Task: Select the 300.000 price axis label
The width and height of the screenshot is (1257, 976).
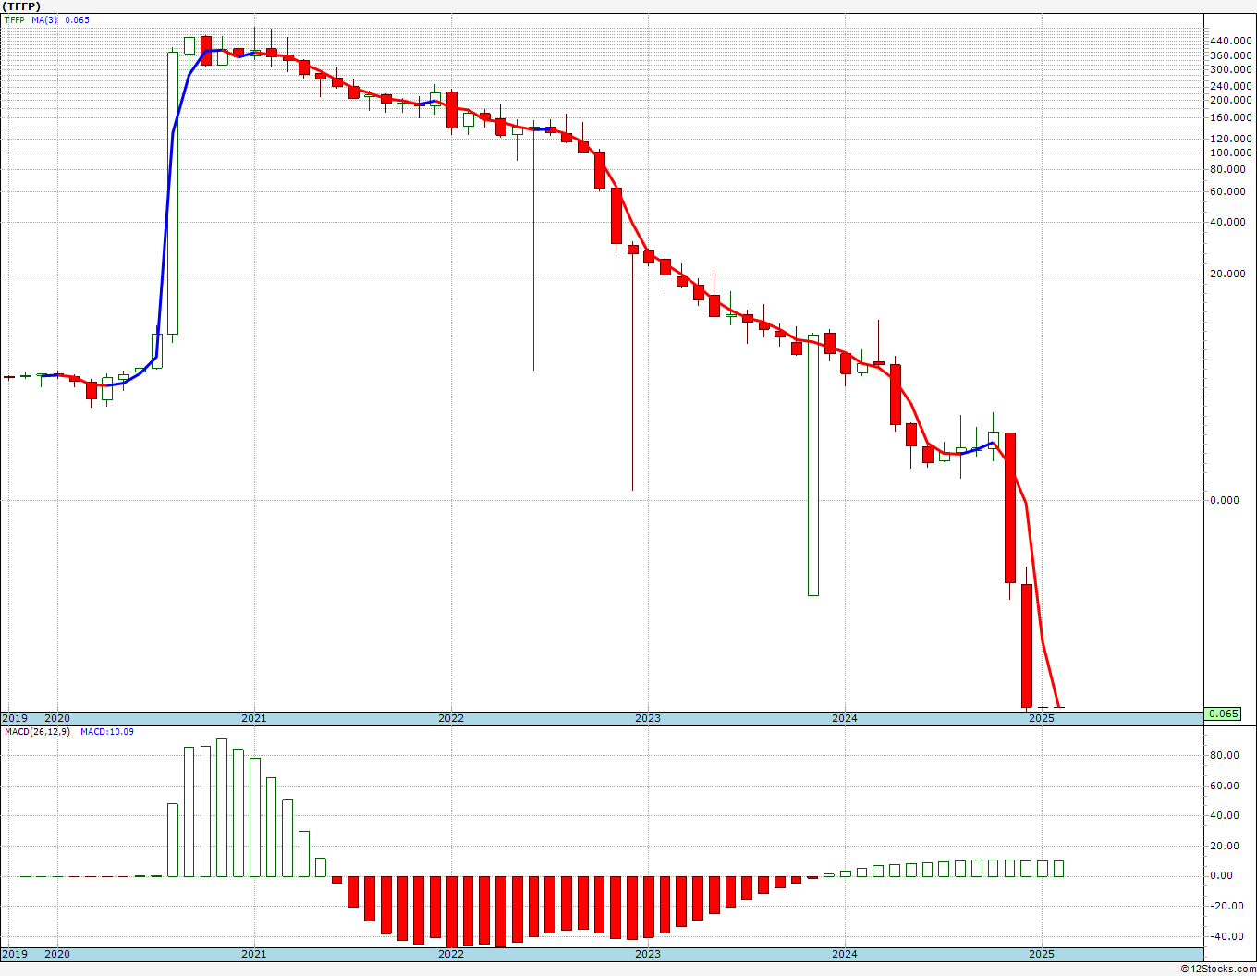Action: click(x=1231, y=69)
